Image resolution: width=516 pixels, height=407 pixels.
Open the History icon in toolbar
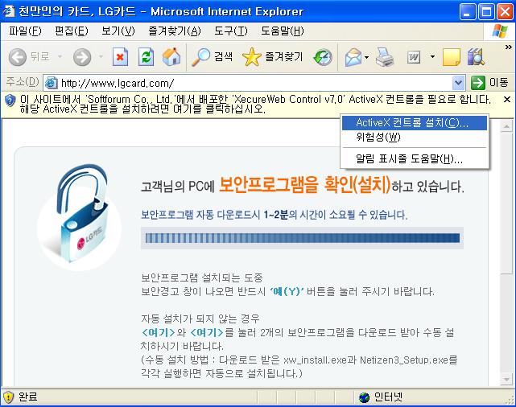(x=323, y=57)
